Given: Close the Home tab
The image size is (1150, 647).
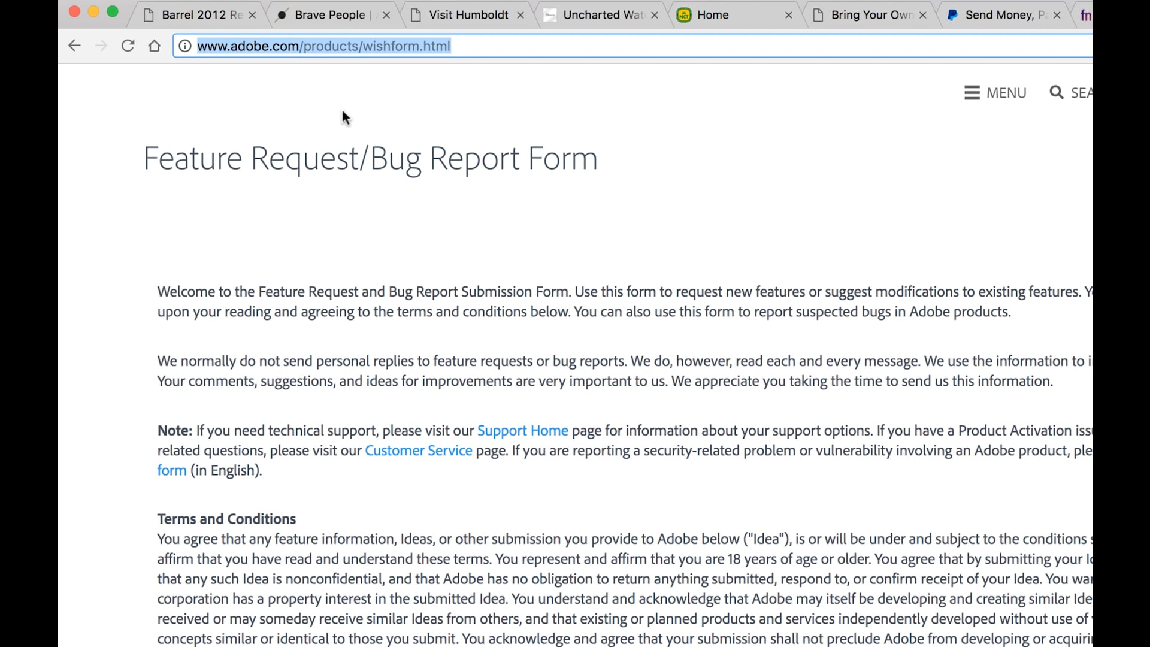Looking at the screenshot, I should (789, 16).
